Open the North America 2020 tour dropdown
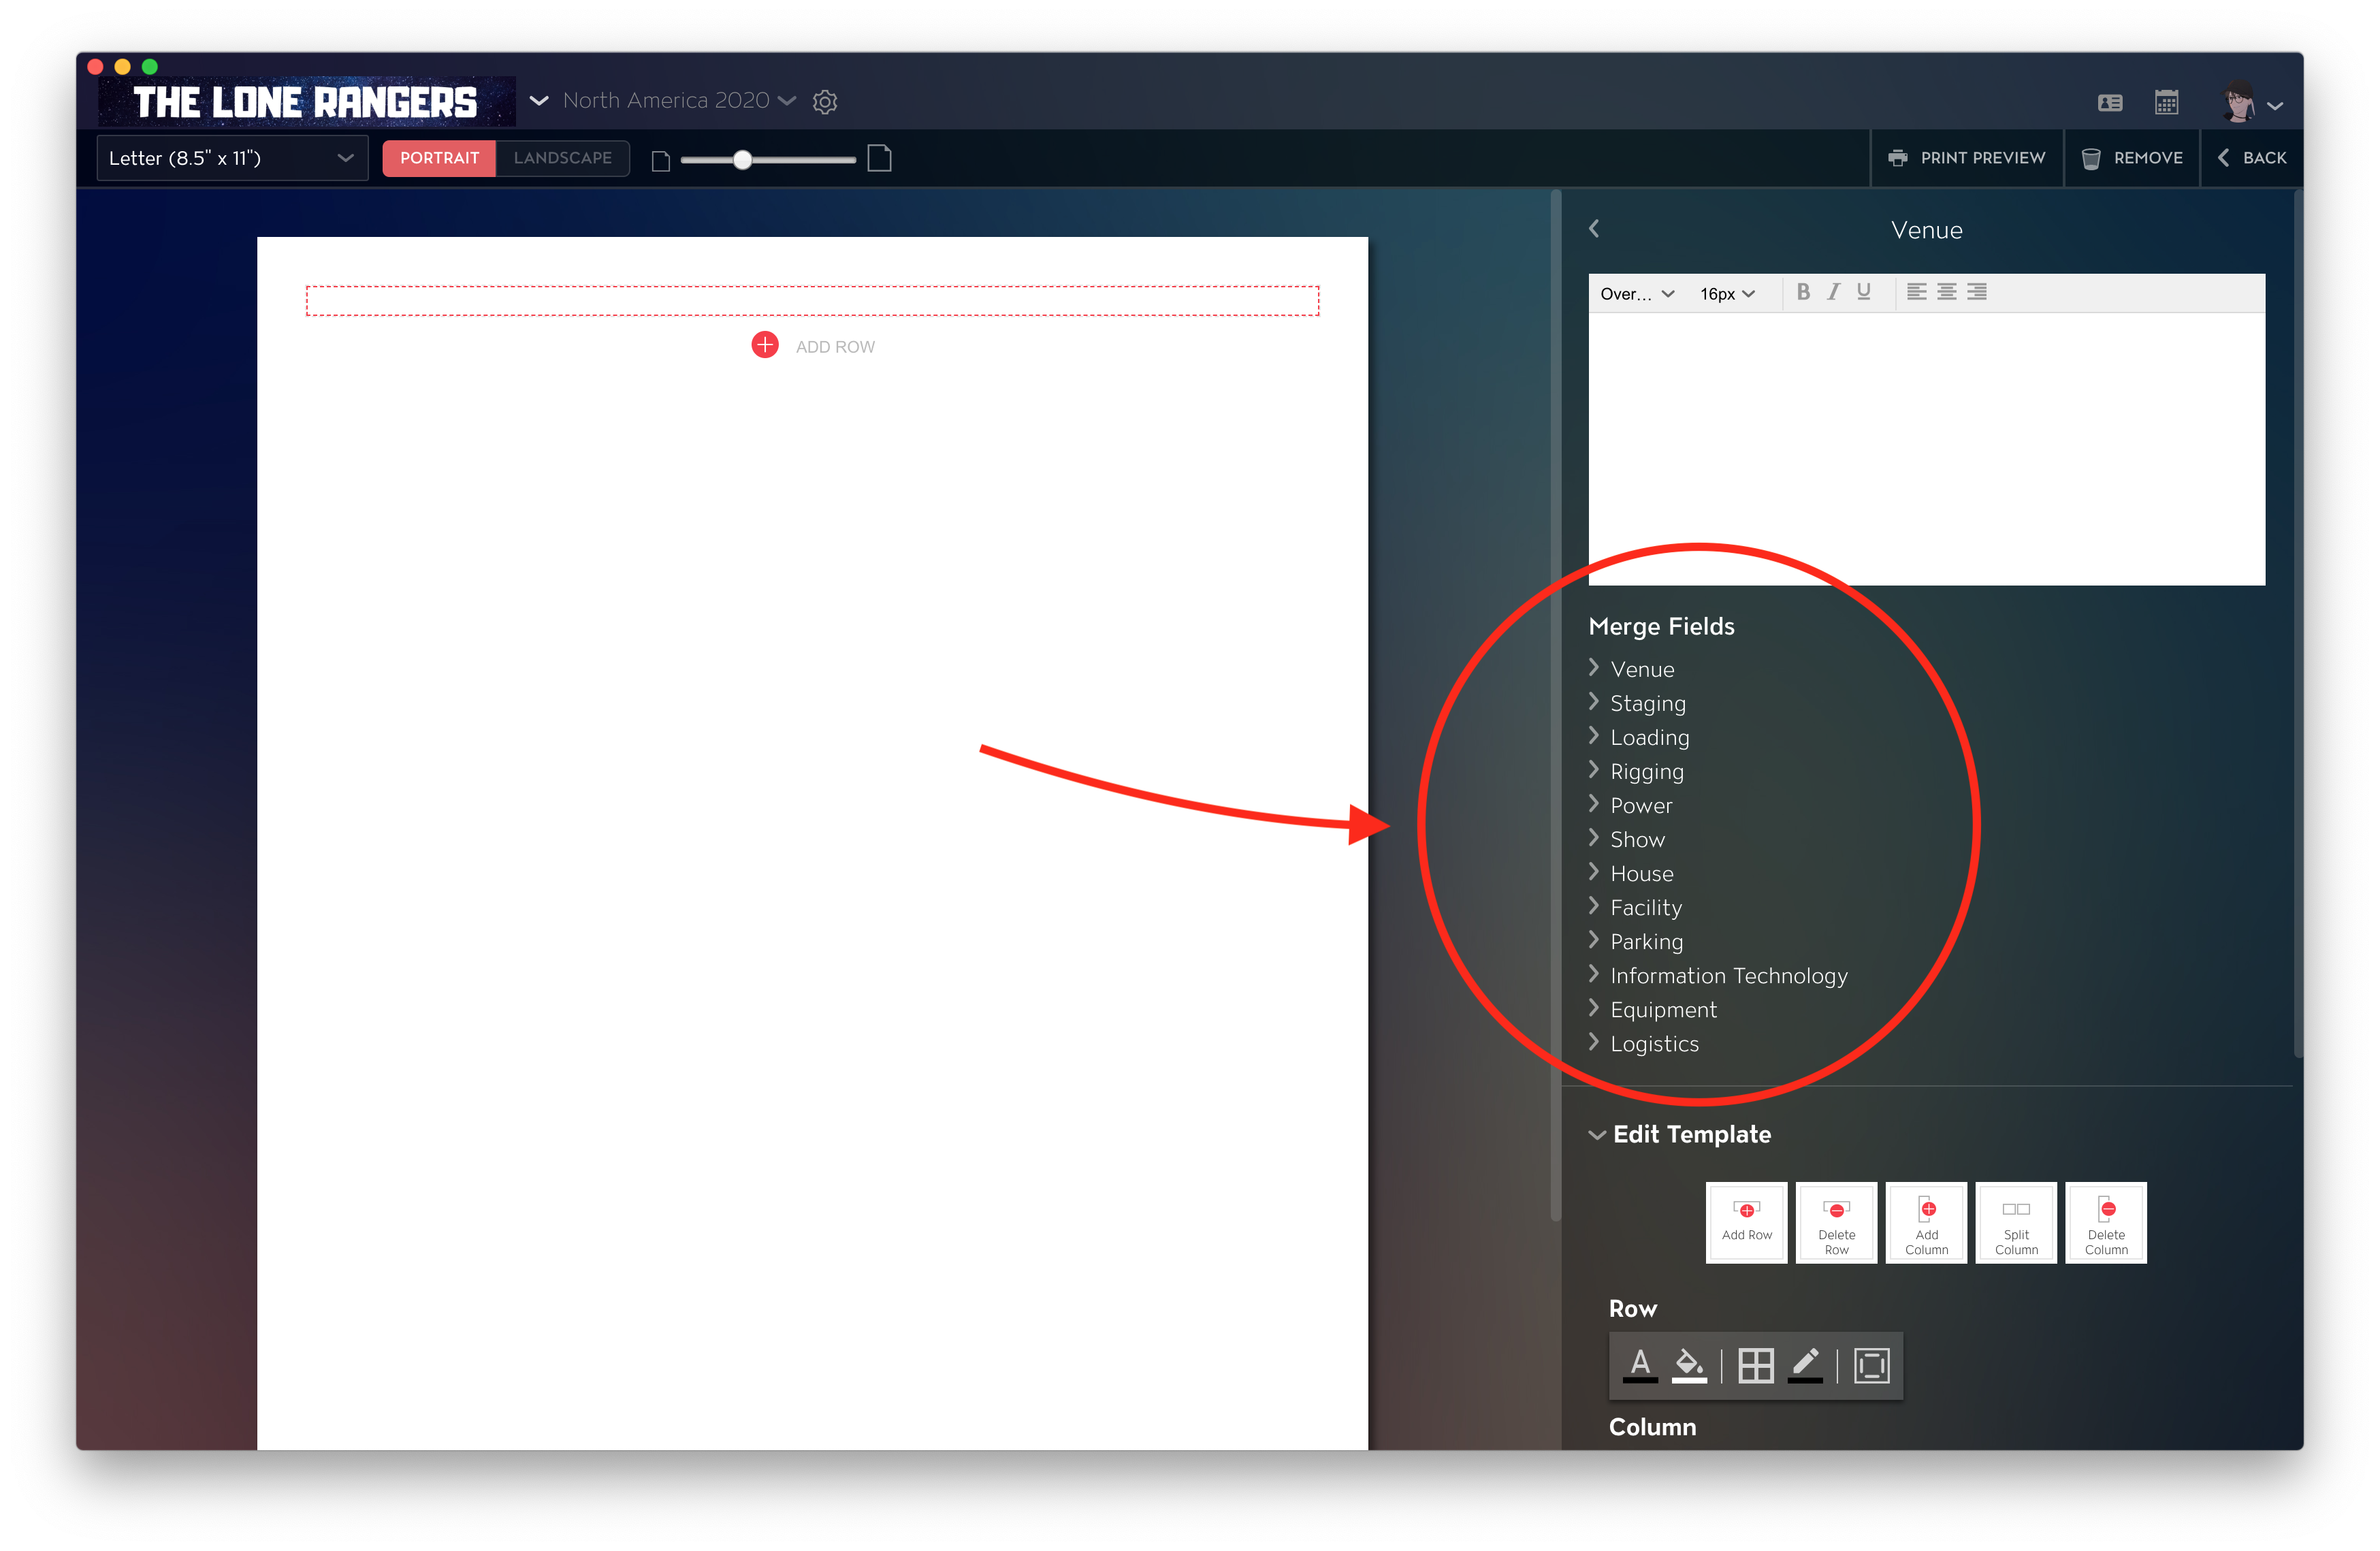Viewport: 2380px width, 1551px height. tap(679, 101)
